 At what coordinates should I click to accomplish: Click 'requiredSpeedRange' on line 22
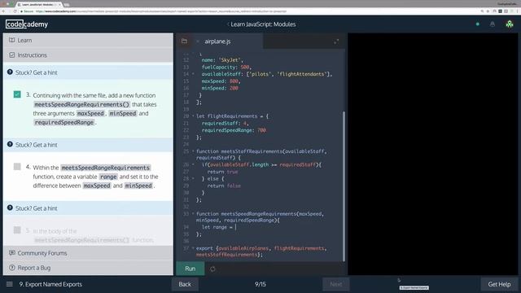tap(227, 130)
